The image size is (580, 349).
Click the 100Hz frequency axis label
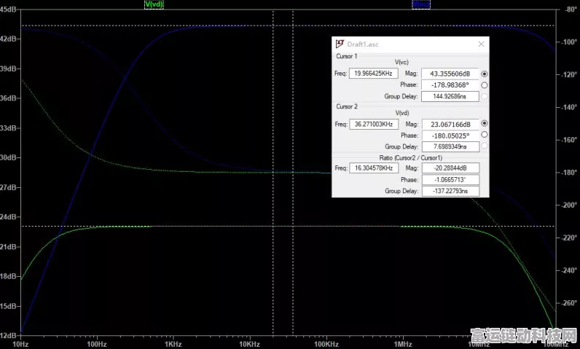point(96,344)
